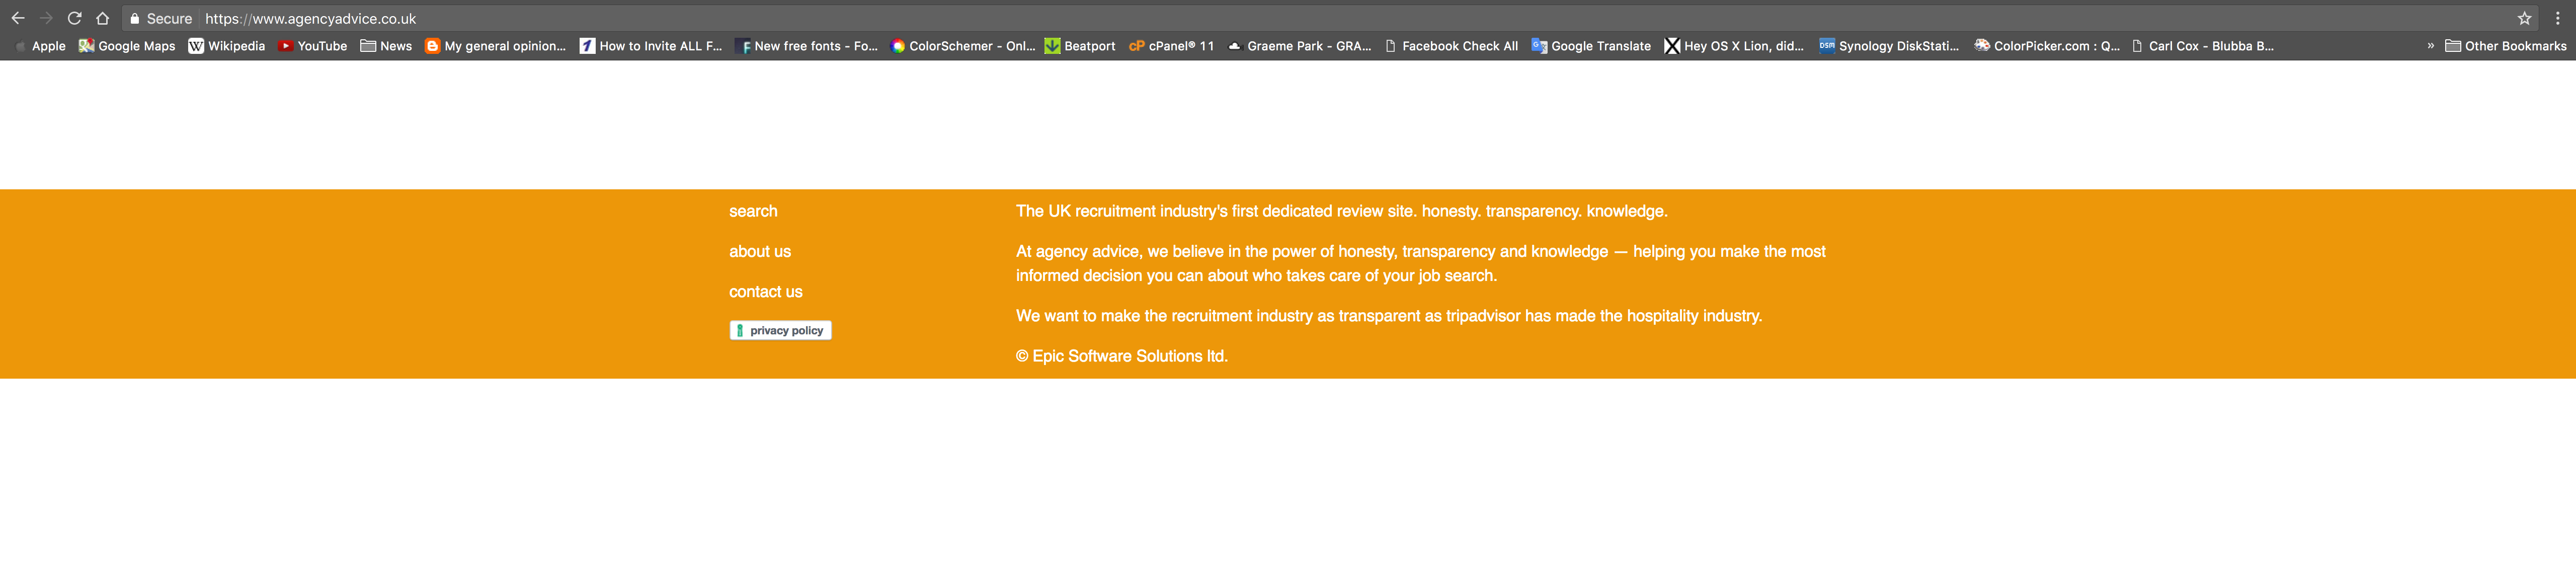Click the search footer link

tap(753, 211)
